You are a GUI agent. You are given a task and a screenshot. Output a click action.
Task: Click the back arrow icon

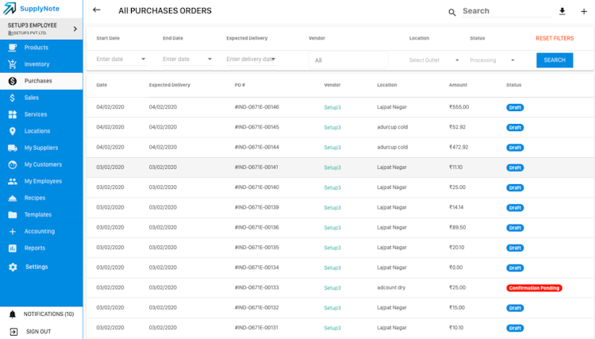click(x=97, y=10)
